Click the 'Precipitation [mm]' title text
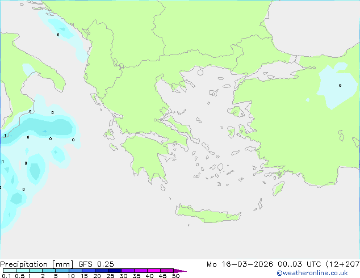 [x=37, y=264]
